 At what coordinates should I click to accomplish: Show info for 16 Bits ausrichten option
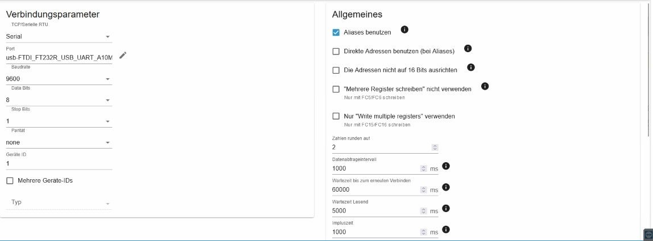coord(471,67)
